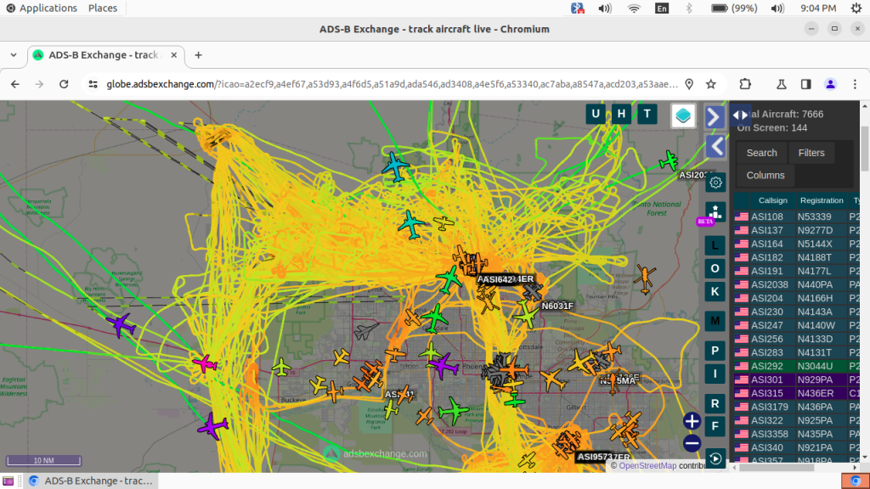870x489 pixels.
Task: Open the Chrome Labs flask icon
Action: 782,84
